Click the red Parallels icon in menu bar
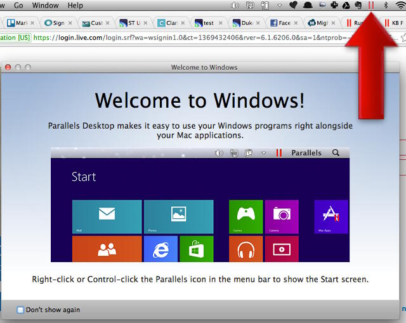Viewport: 406px width, 323px height. pos(371,5)
